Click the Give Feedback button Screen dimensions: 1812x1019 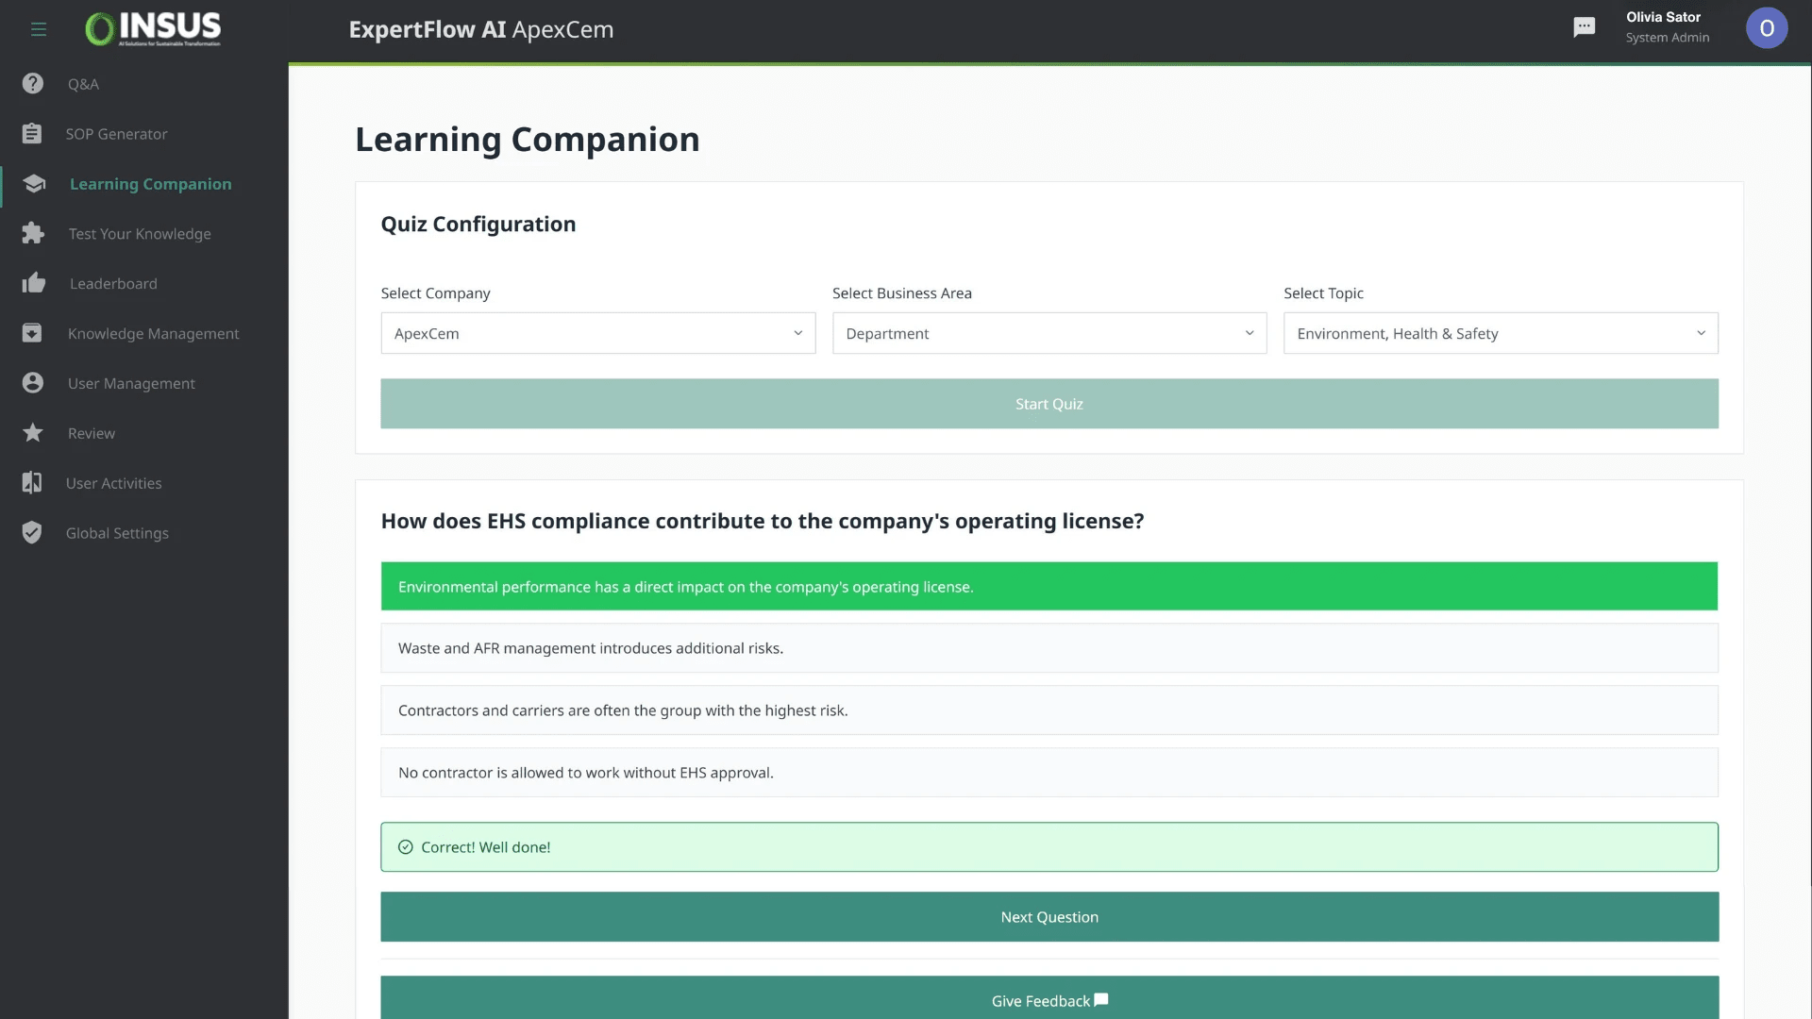1049,998
